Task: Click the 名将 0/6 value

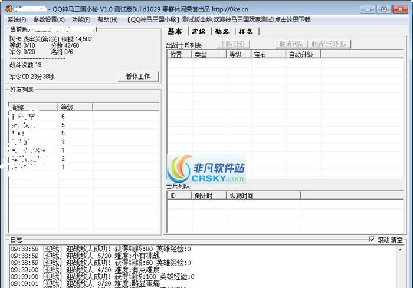Action: [x=62, y=52]
